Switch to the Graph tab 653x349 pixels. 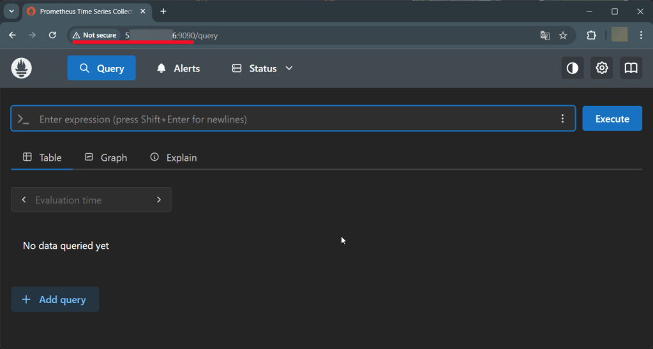106,158
